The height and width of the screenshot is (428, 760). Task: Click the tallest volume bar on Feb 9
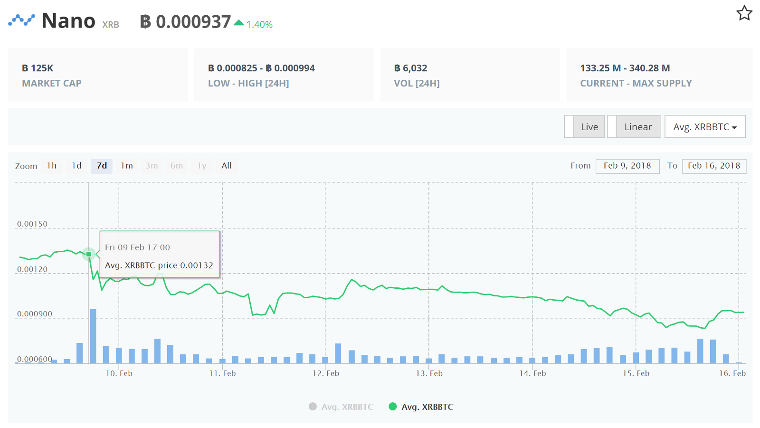[93, 336]
